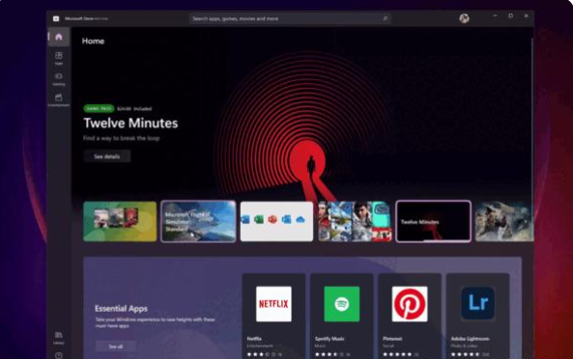Click the Essential Apps heading
Screen dimensions: 573x359
click(122, 309)
